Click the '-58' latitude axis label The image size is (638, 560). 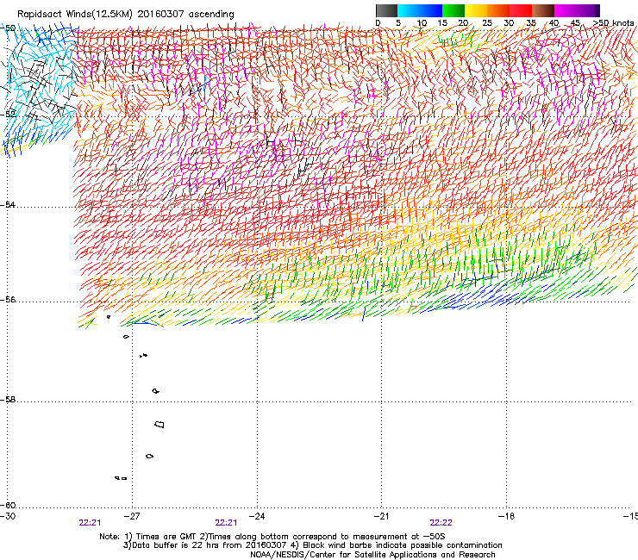(x=9, y=400)
